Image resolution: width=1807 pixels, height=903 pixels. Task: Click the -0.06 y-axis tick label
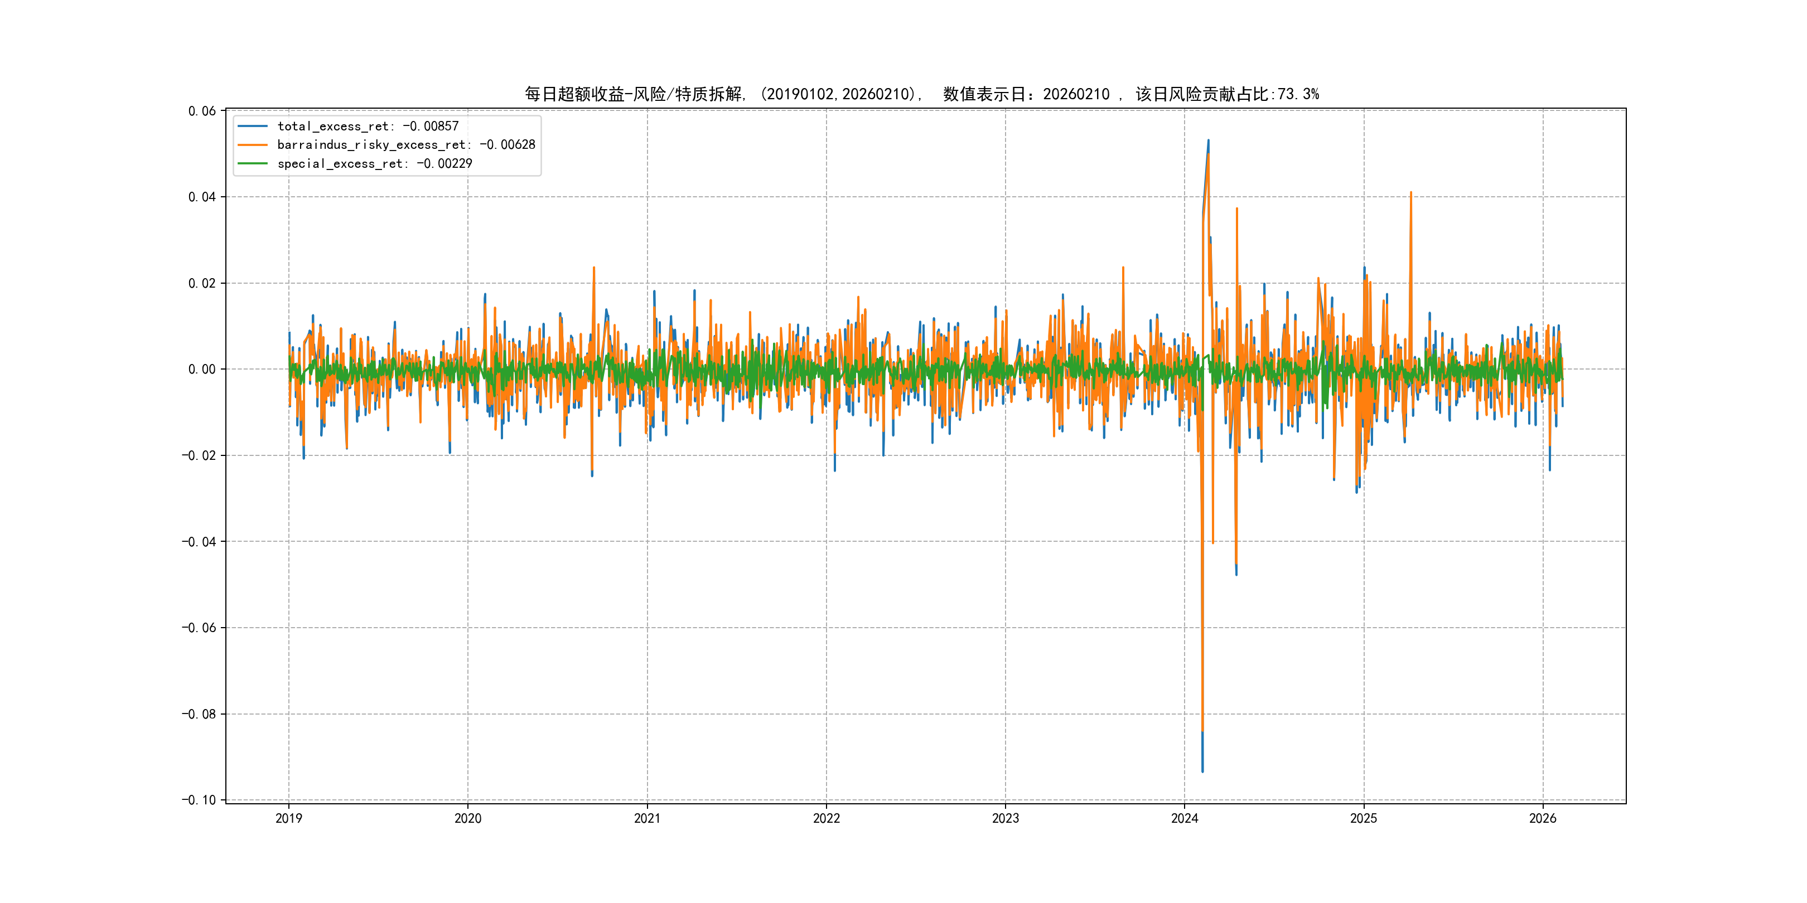tap(199, 628)
